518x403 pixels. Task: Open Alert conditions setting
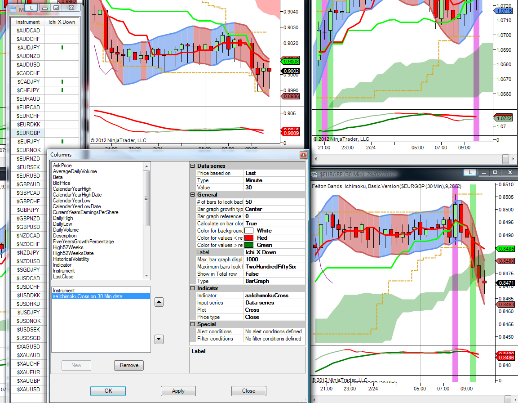point(274,331)
